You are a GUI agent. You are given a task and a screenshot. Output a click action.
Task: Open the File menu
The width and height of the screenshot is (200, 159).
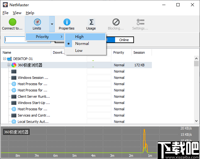coord(5,13)
